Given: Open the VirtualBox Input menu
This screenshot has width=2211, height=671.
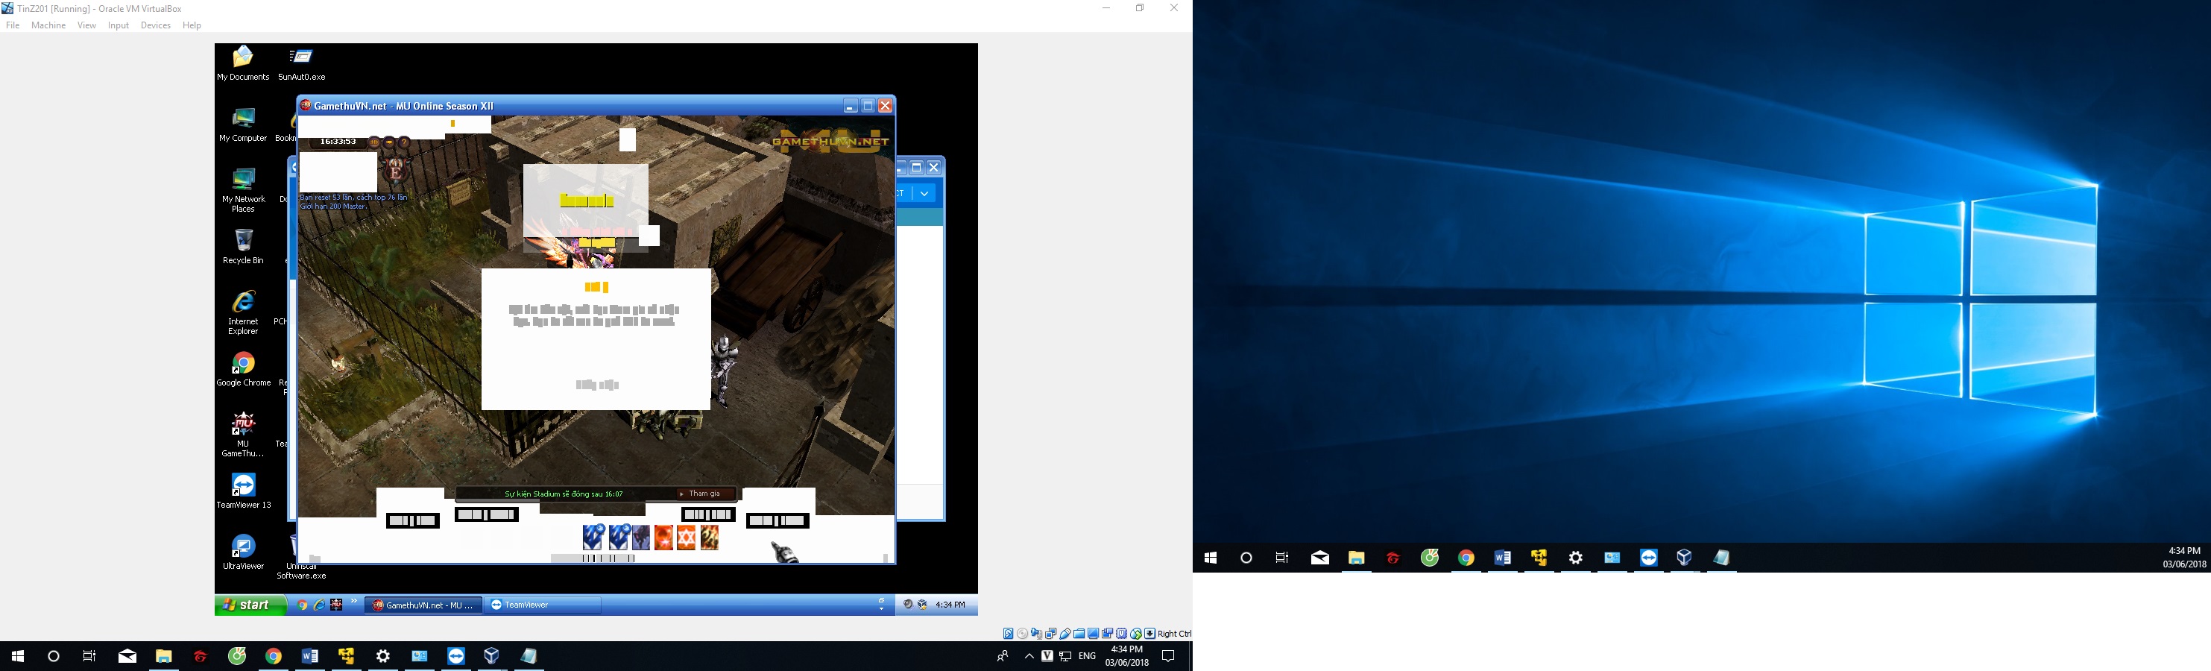Looking at the screenshot, I should [119, 26].
